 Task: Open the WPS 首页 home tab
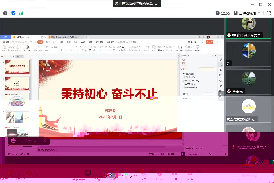tap(5, 37)
